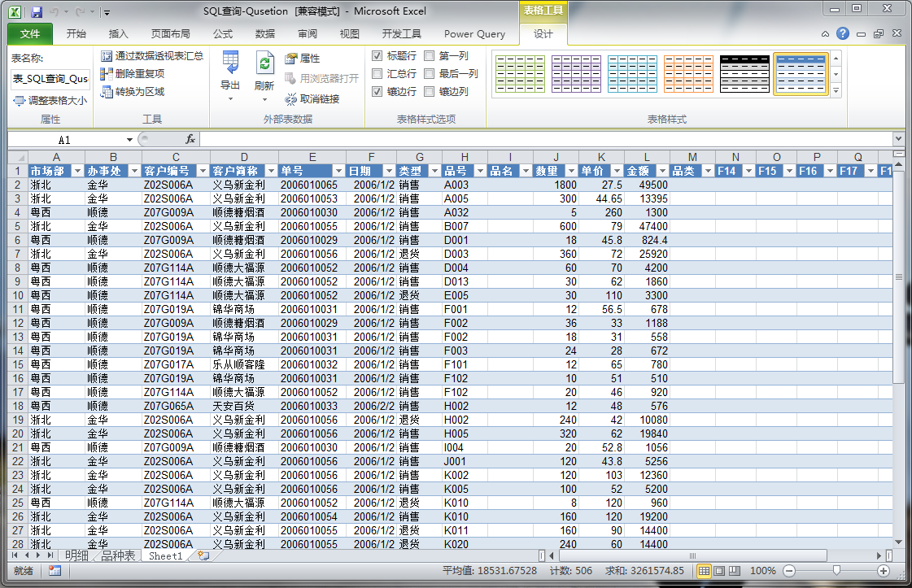Click zoom out minus button

pyautogui.click(x=788, y=571)
